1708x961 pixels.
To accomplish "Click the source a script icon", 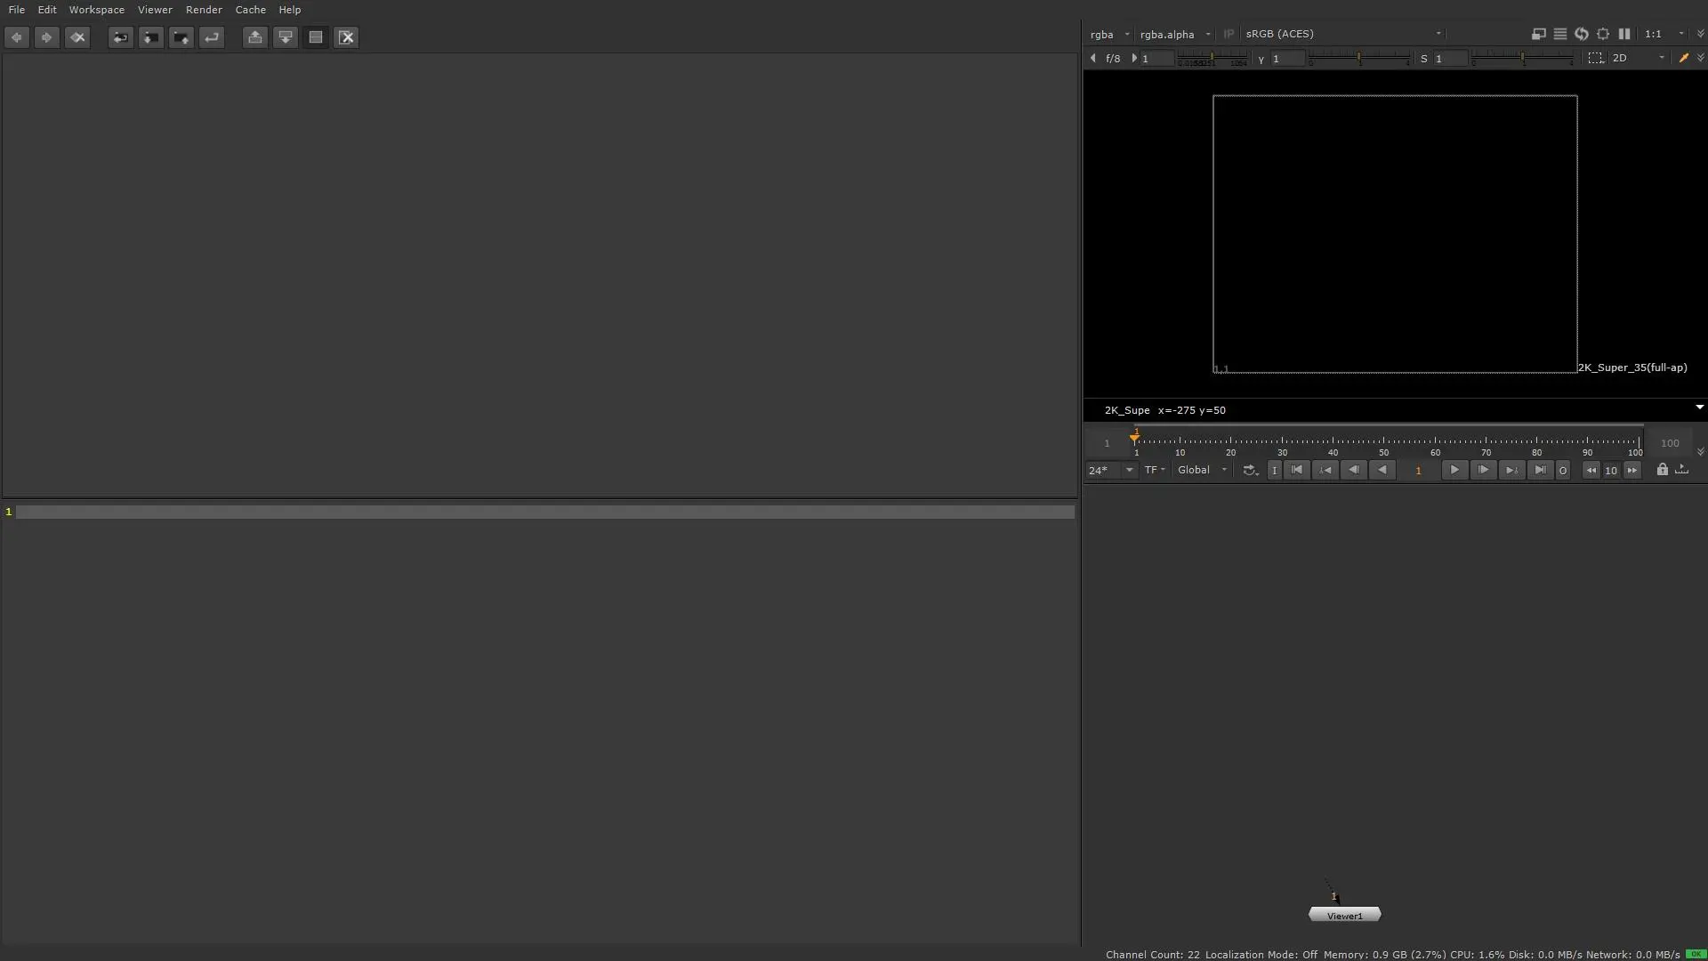I will (120, 37).
